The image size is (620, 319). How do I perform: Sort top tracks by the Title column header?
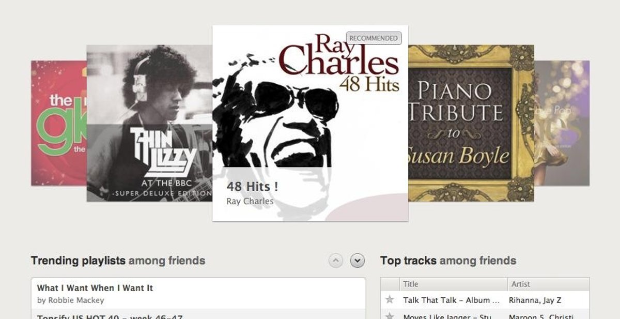[x=453, y=284]
